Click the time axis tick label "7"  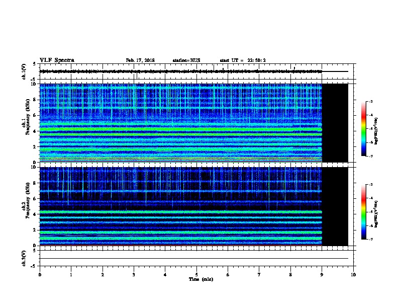pyautogui.click(x=259, y=274)
